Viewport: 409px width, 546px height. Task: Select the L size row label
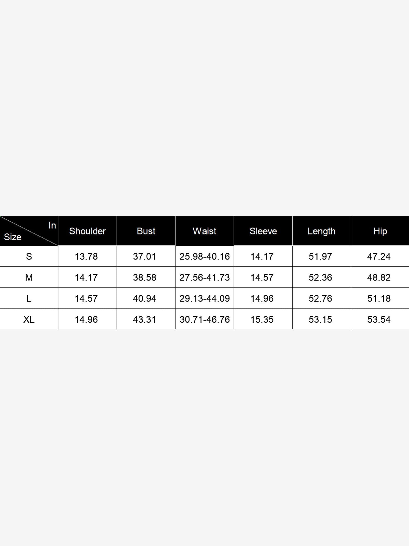29,298
